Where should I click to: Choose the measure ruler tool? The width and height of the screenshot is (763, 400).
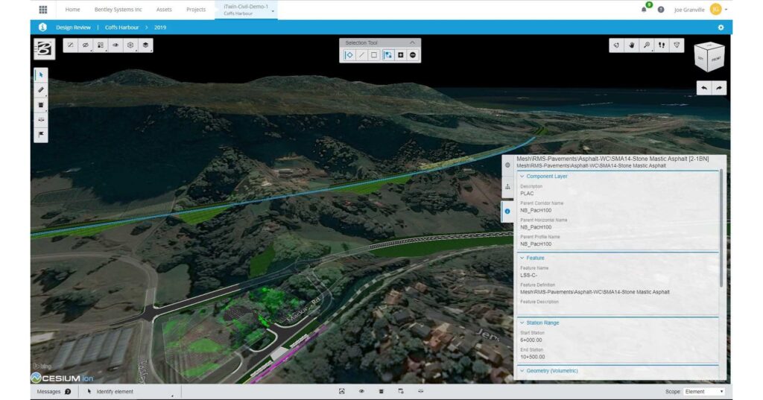pos(41,89)
